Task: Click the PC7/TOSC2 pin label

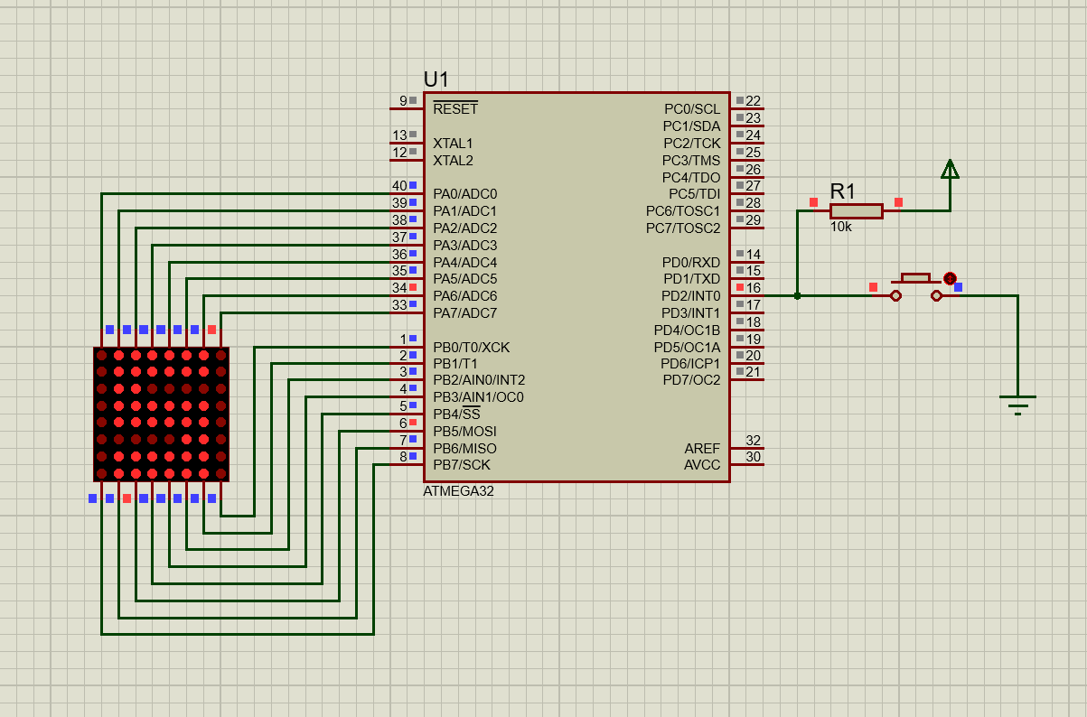Action: (x=684, y=228)
